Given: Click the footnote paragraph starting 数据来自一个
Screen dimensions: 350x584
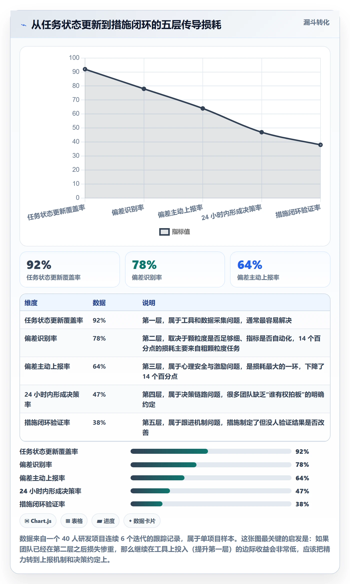Looking at the screenshot, I should pyautogui.click(x=175, y=549).
